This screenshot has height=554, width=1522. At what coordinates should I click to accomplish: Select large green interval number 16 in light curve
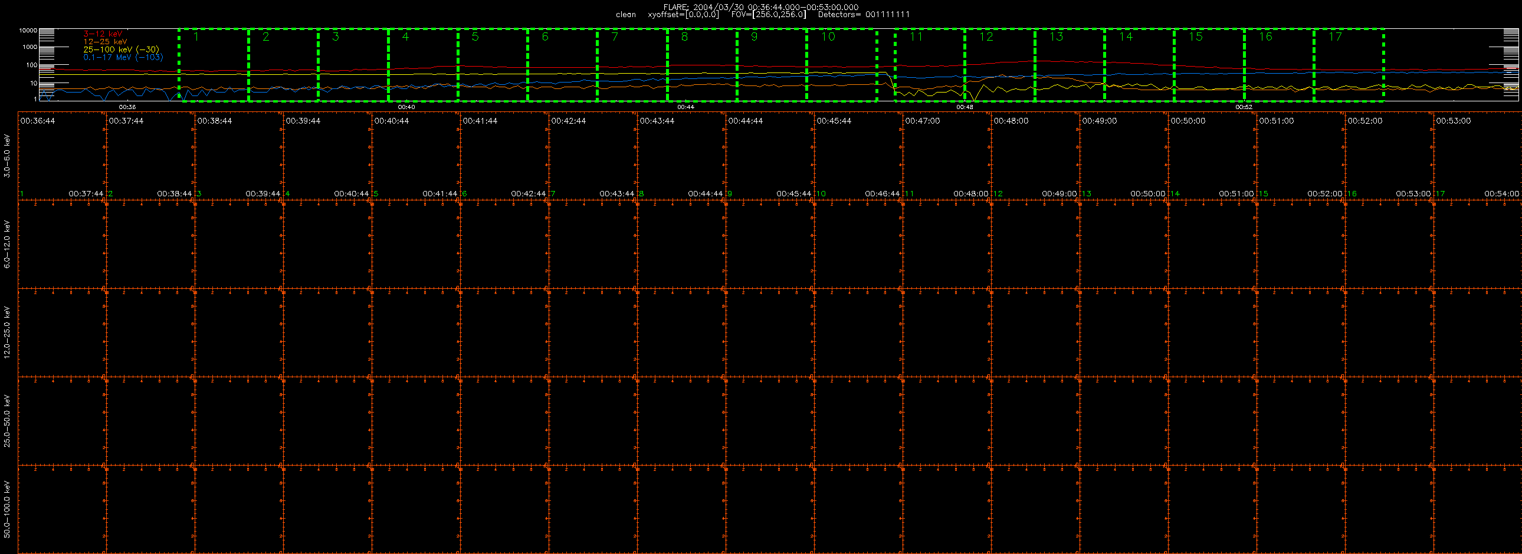(x=1265, y=37)
